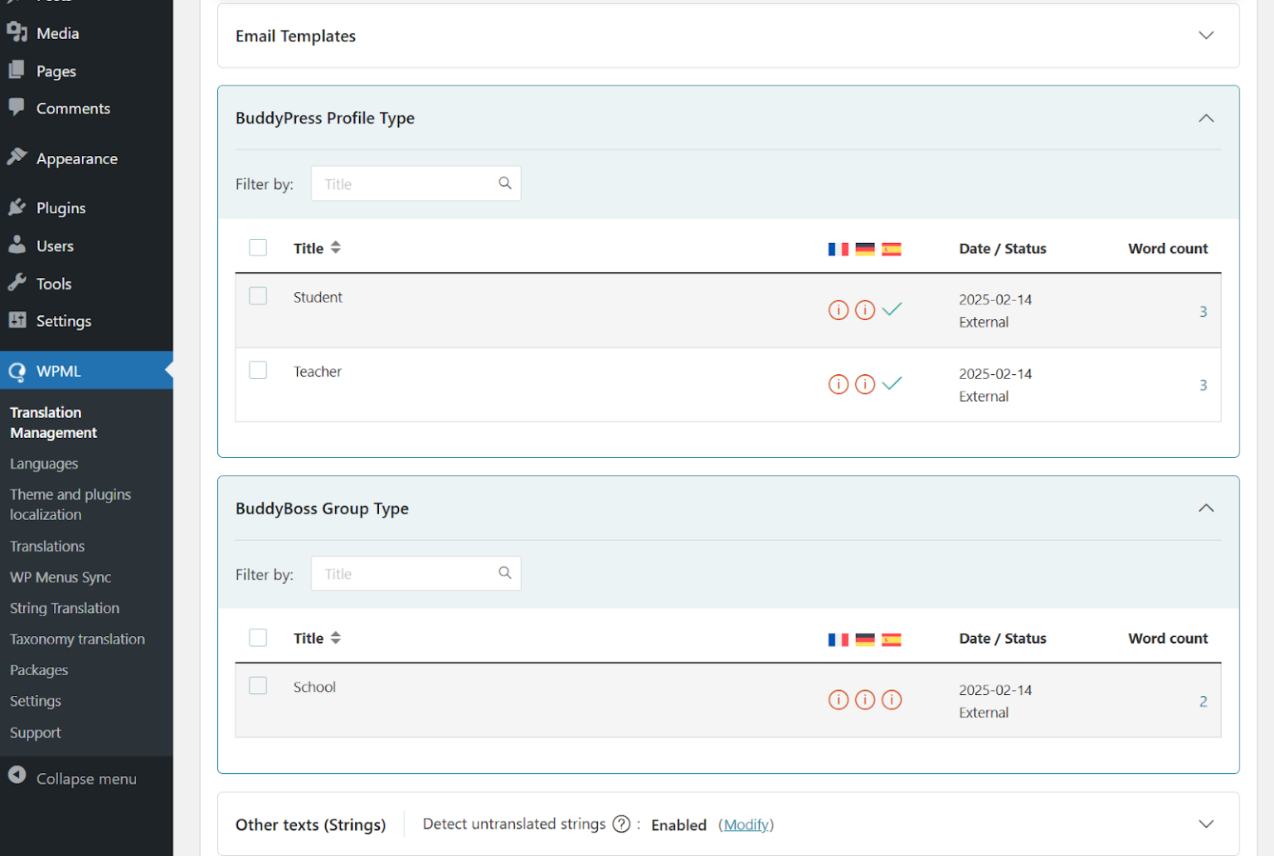The width and height of the screenshot is (1274, 856).
Task: Select the Student row checkbox
Action: click(258, 295)
